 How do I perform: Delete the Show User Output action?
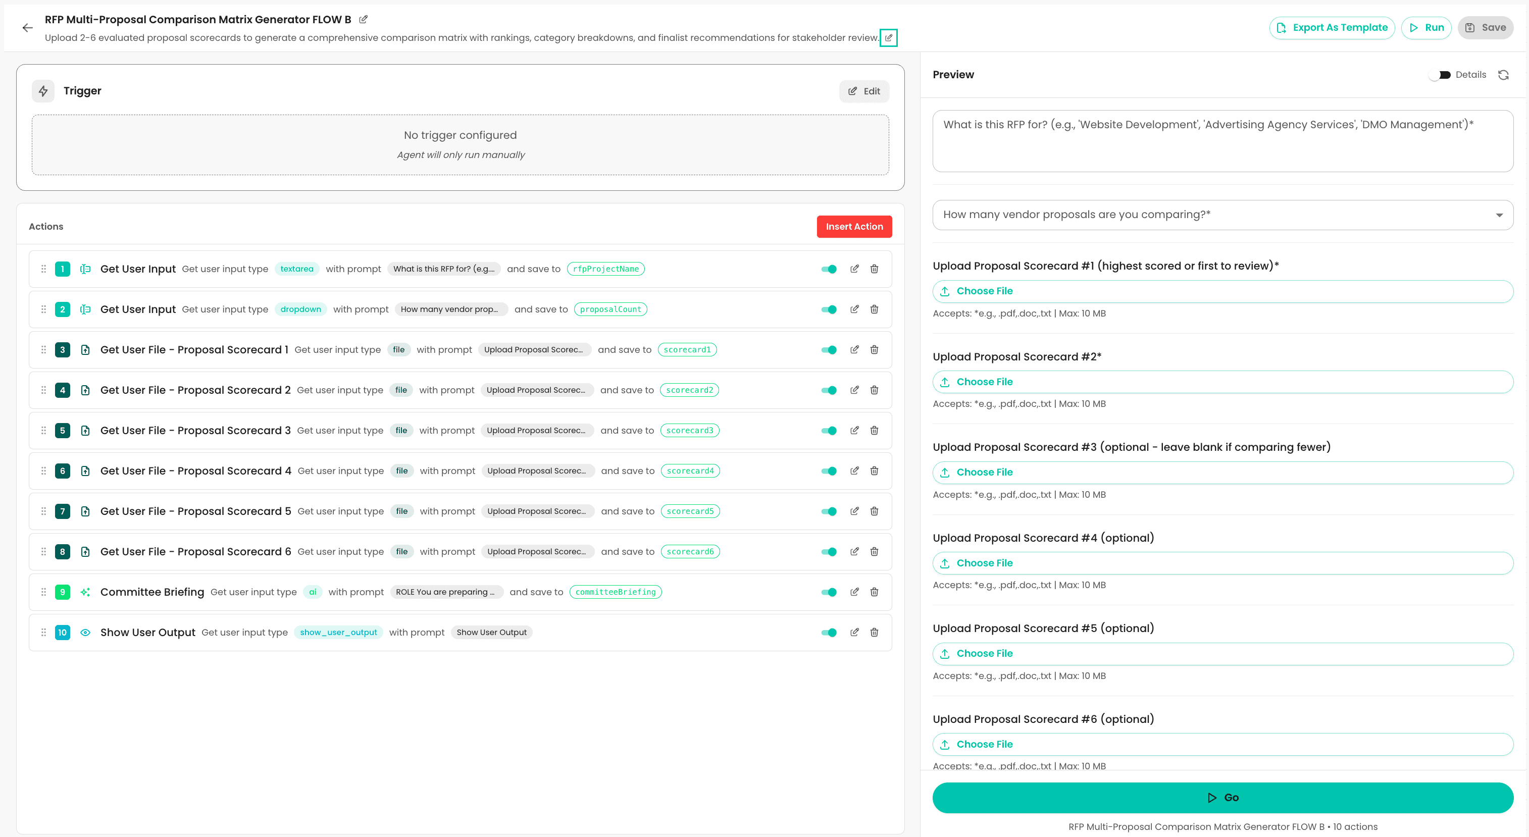coord(874,632)
